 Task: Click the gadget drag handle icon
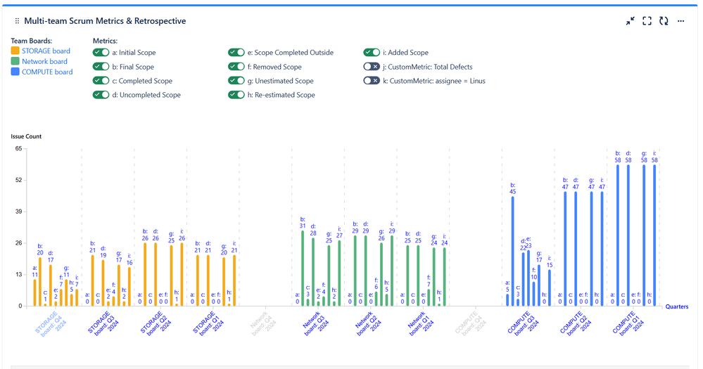click(x=17, y=21)
